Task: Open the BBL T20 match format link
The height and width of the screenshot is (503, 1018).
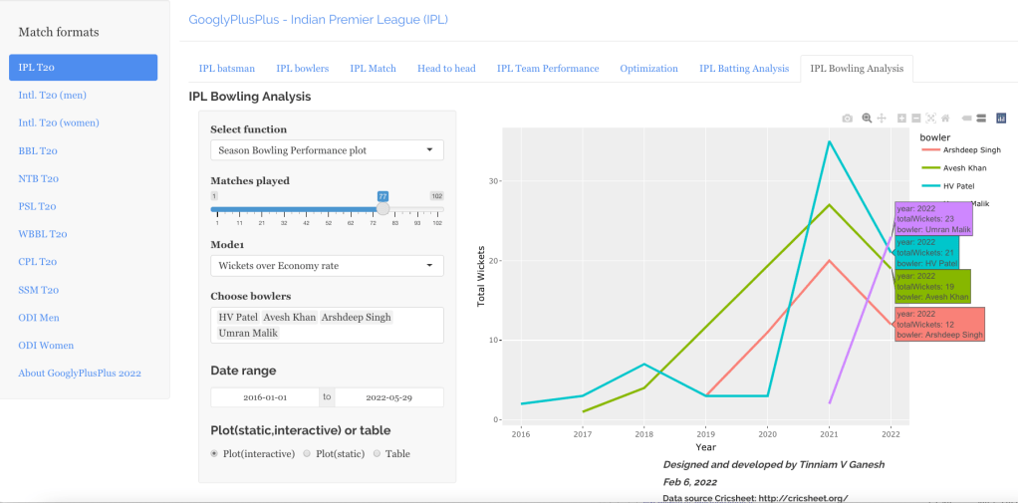Action: (38, 150)
